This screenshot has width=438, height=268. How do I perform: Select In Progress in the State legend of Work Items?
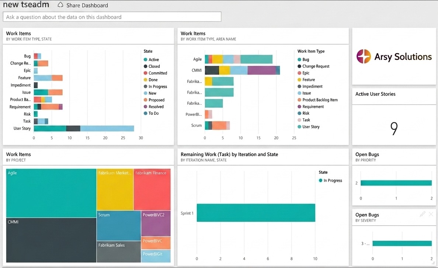155,87
